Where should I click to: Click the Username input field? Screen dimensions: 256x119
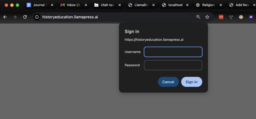point(173,52)
